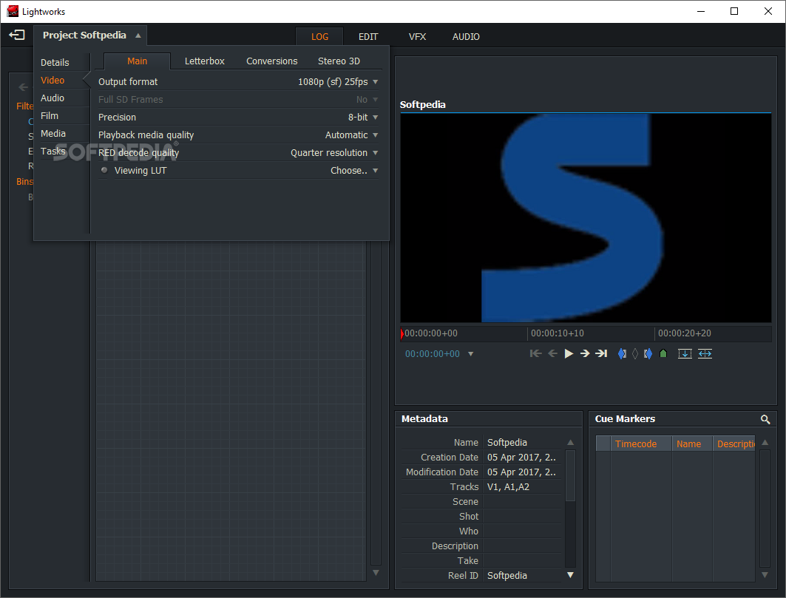Select the Letterbox tab
786x598 pixels.
[205, 61]
